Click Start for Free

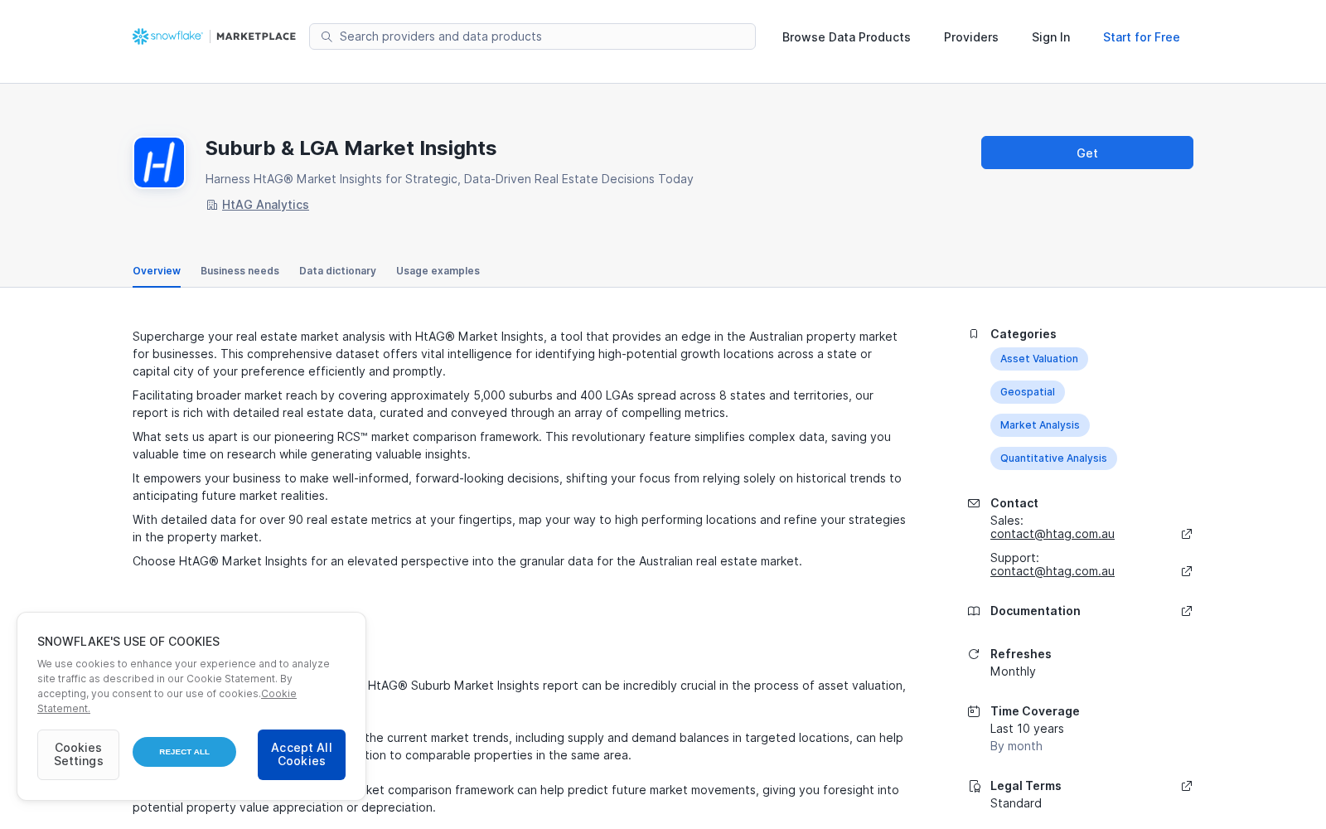(1141, 37)
